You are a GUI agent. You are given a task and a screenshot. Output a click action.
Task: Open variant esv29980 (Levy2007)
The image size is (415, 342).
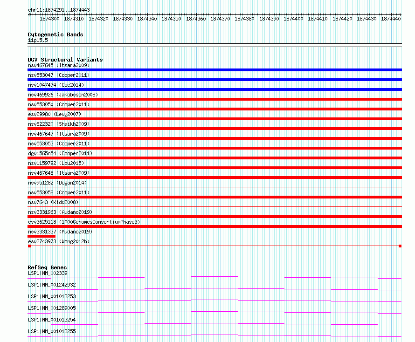click(x=55, y=114)
